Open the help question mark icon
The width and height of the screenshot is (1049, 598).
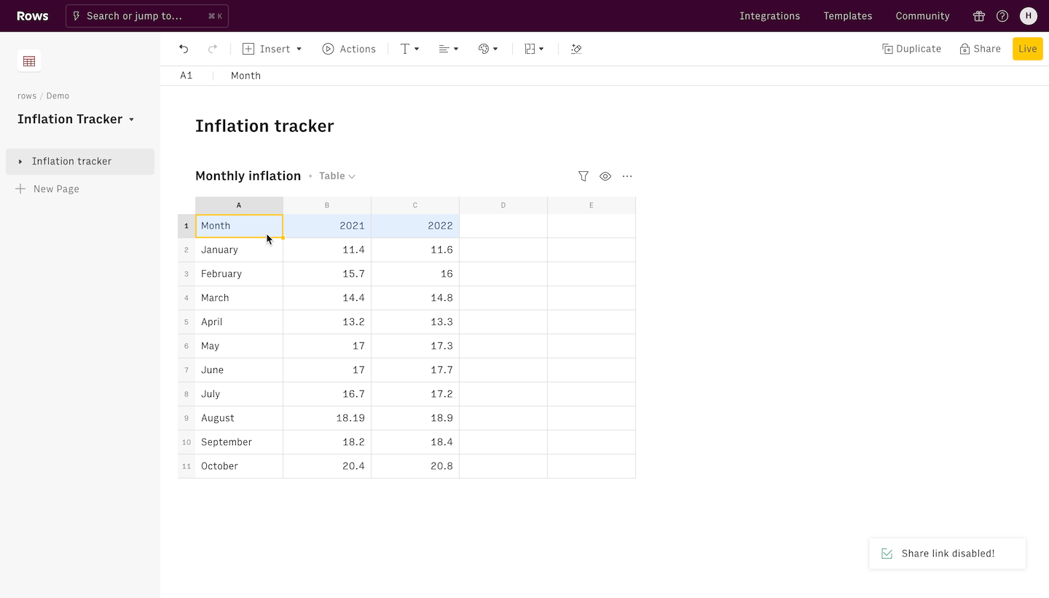[1002, 16]
